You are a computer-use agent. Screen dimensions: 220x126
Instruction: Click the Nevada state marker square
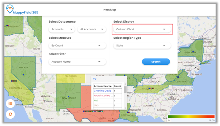23,74
